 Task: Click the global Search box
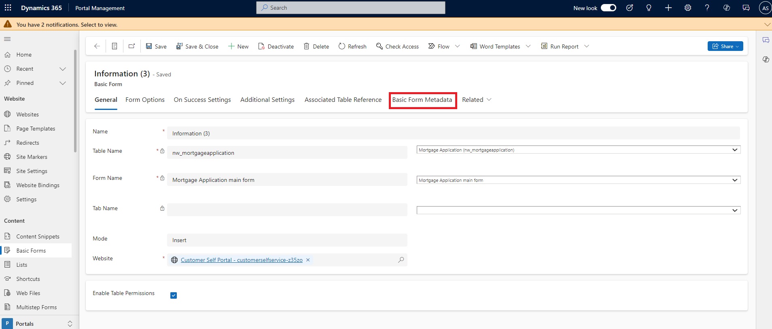click(350, 8)
